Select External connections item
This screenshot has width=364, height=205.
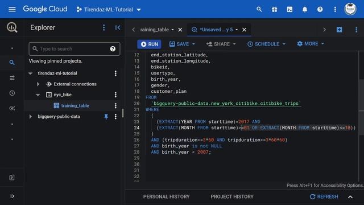pyautogui.click(x=75, y=84)
